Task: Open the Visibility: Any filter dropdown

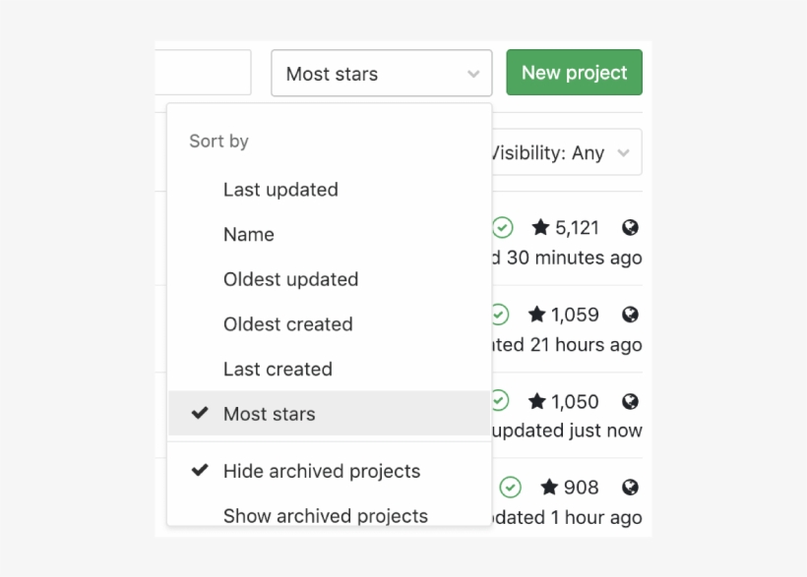Action: point(568,152)
